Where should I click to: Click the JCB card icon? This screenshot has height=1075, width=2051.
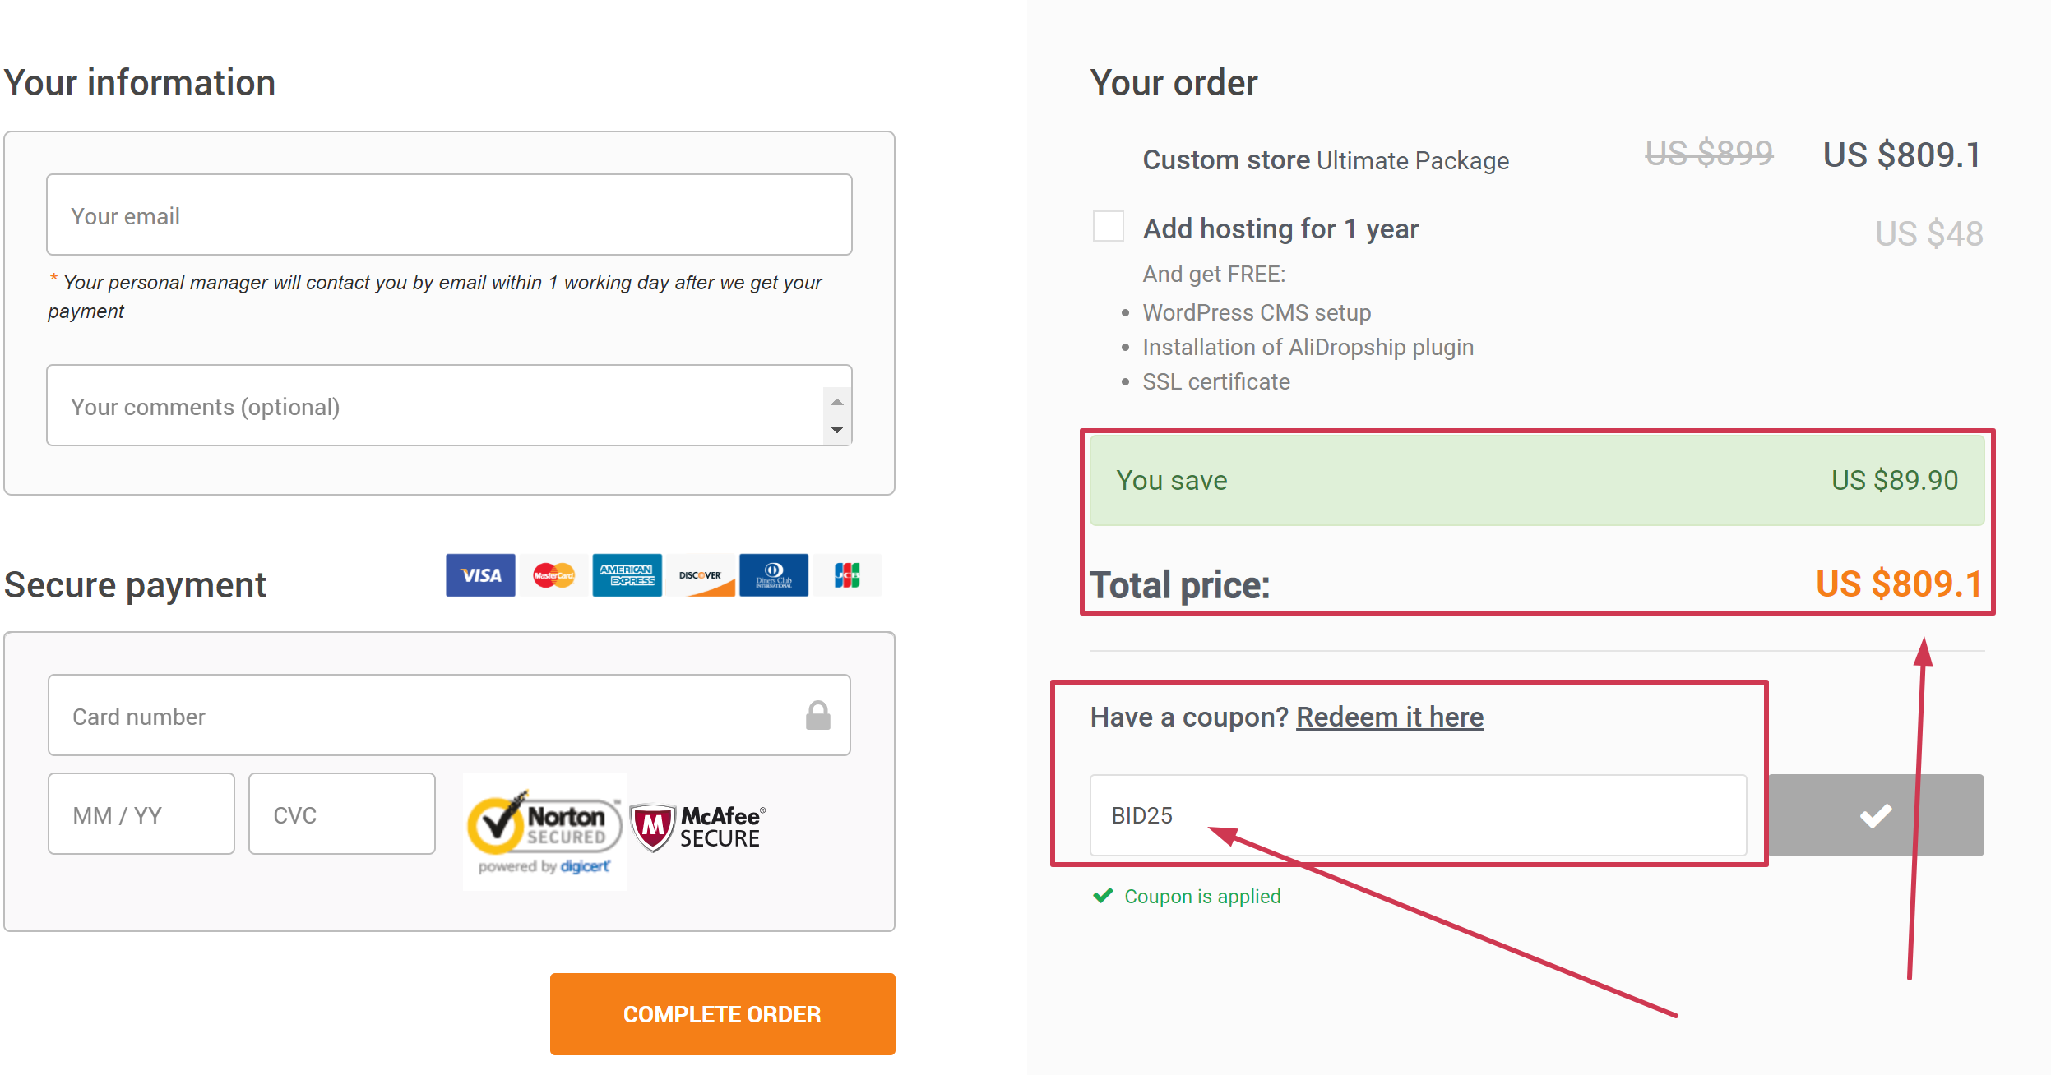coord(847,575)
